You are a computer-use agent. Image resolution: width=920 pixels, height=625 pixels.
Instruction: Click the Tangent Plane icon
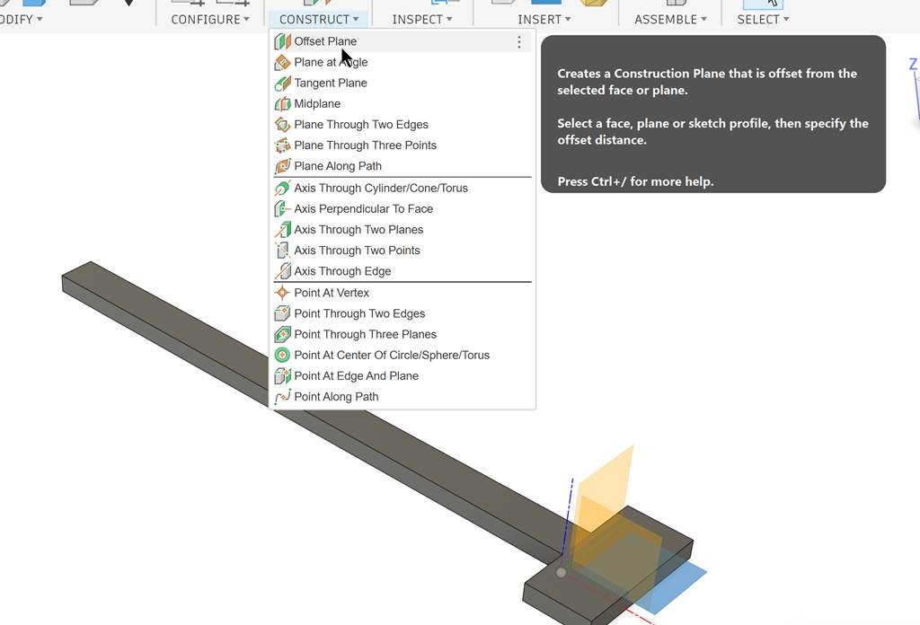[x=282, y=84]
